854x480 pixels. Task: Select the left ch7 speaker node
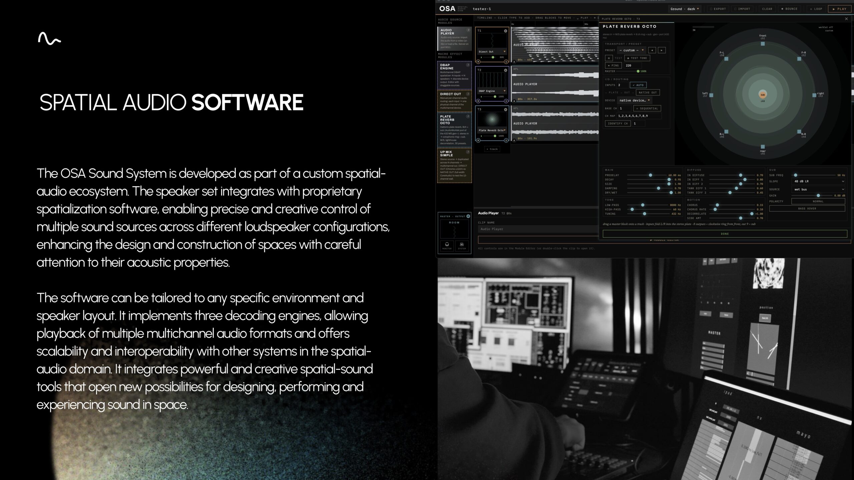point(711,95)
